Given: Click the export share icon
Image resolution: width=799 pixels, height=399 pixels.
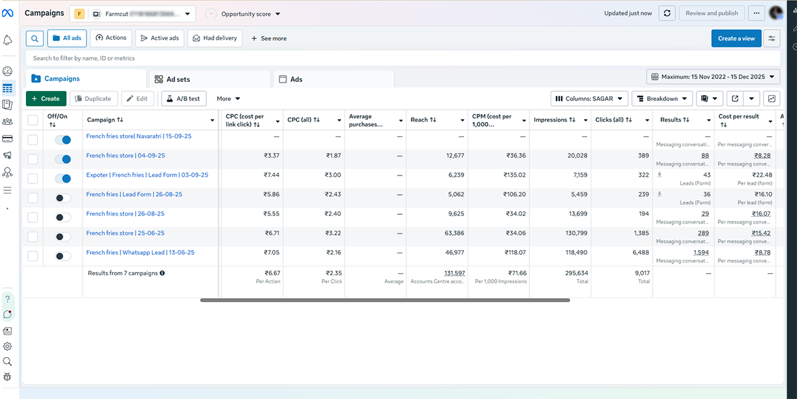Looking at the screenshot, I should (x=735, y=98).
